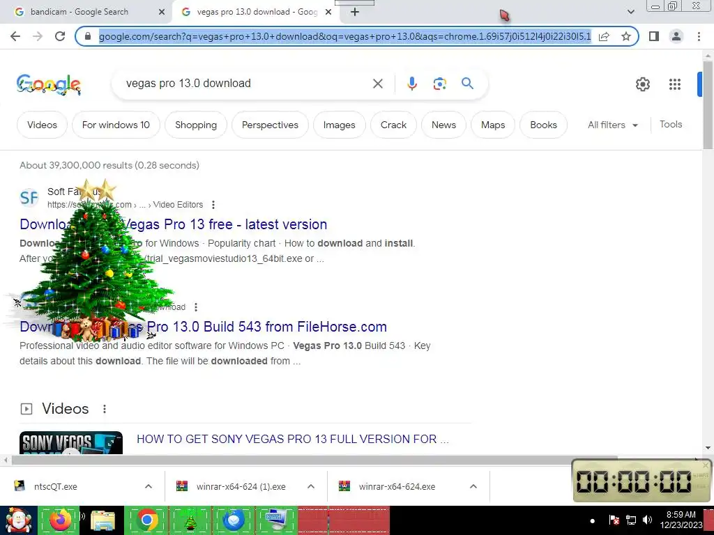Reload the current page
Screen dimensions: 714x535
pos(60,36)
